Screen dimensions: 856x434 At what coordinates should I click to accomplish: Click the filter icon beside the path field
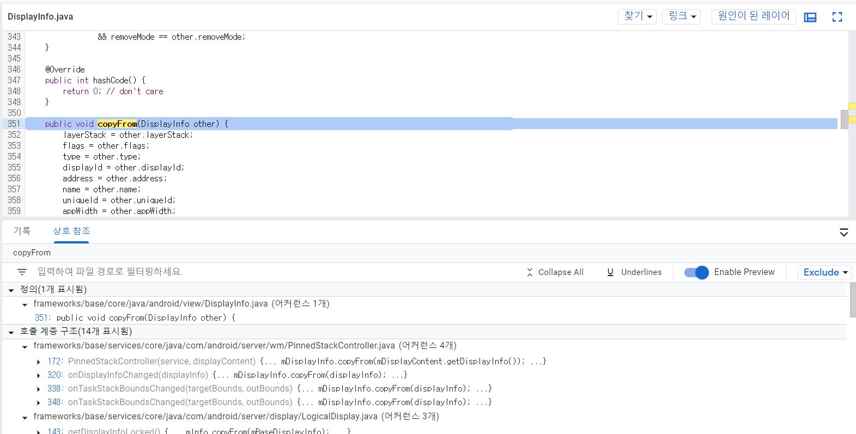22,272
